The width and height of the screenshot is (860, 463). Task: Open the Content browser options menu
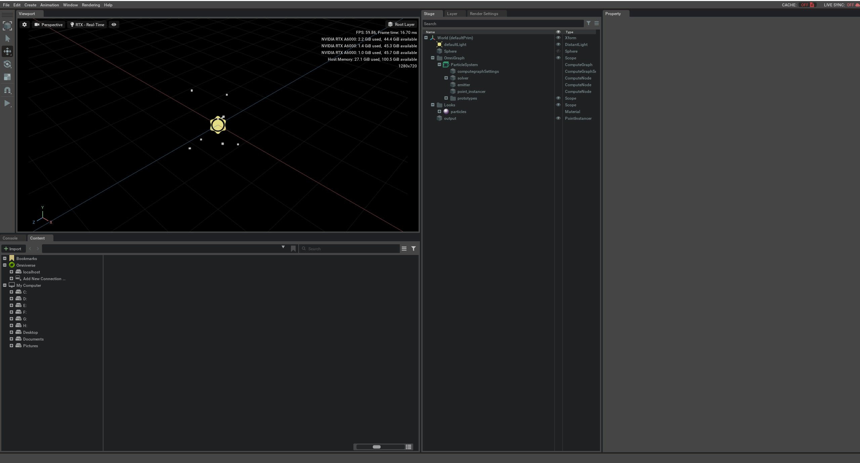[x=404, y=249]
